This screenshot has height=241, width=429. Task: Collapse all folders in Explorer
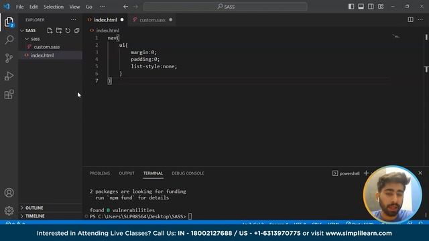click(76, 30)
